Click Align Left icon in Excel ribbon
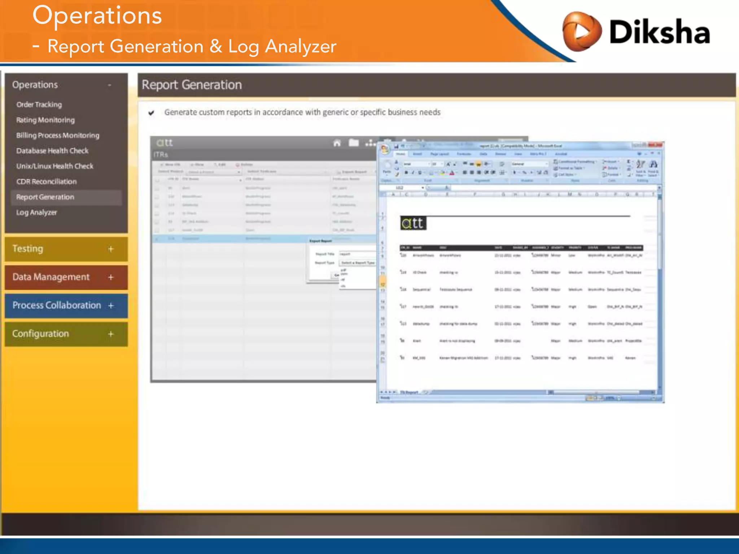 point(465,172)
